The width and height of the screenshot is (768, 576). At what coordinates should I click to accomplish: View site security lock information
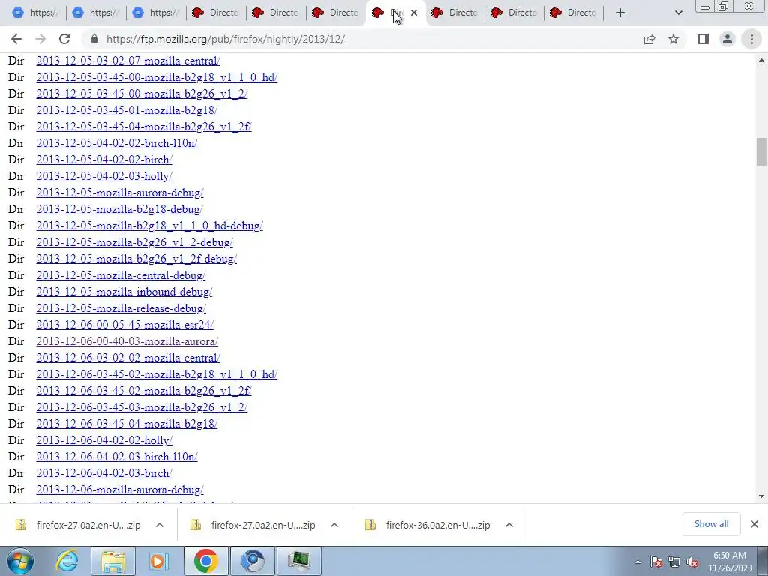coord(94,39)
